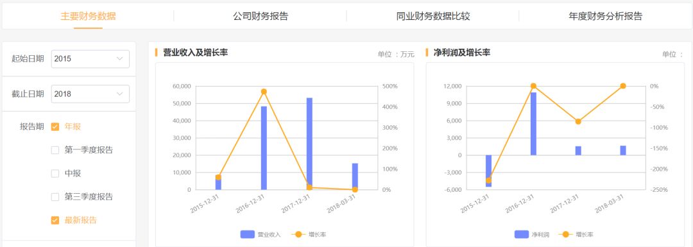Select the 主要财务数据 tab

point(88,16)
